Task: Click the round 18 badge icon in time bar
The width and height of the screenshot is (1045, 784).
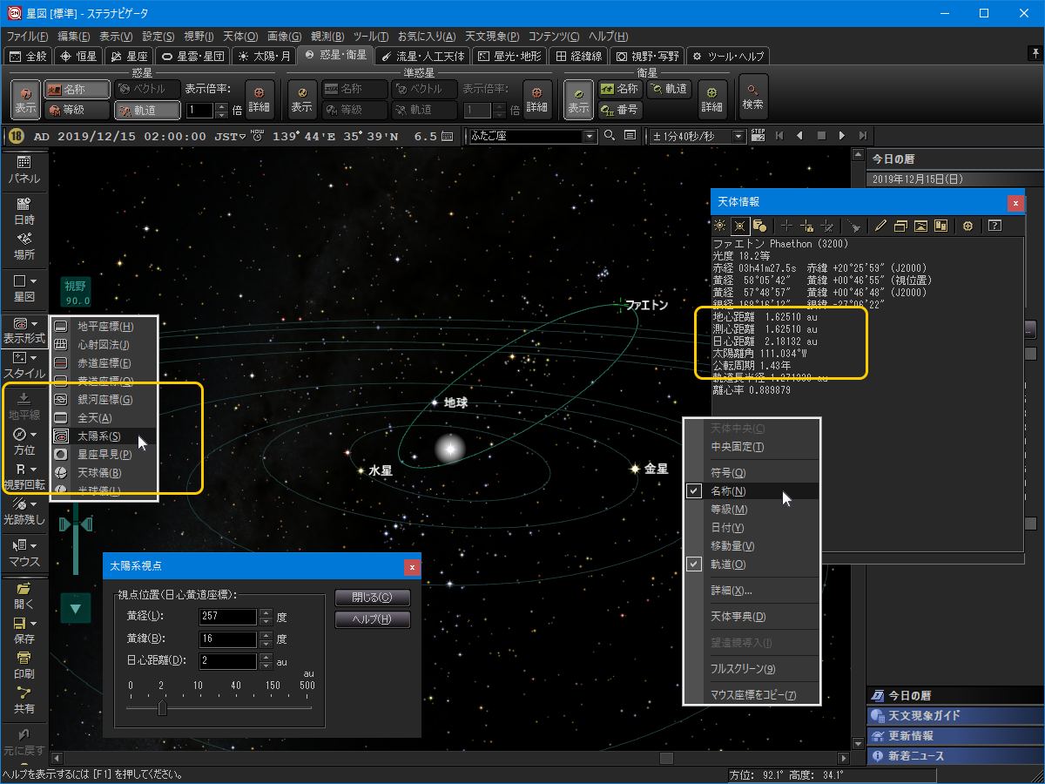Action: point(17,136)
